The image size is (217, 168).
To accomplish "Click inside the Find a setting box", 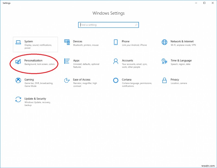I will 106,25.
